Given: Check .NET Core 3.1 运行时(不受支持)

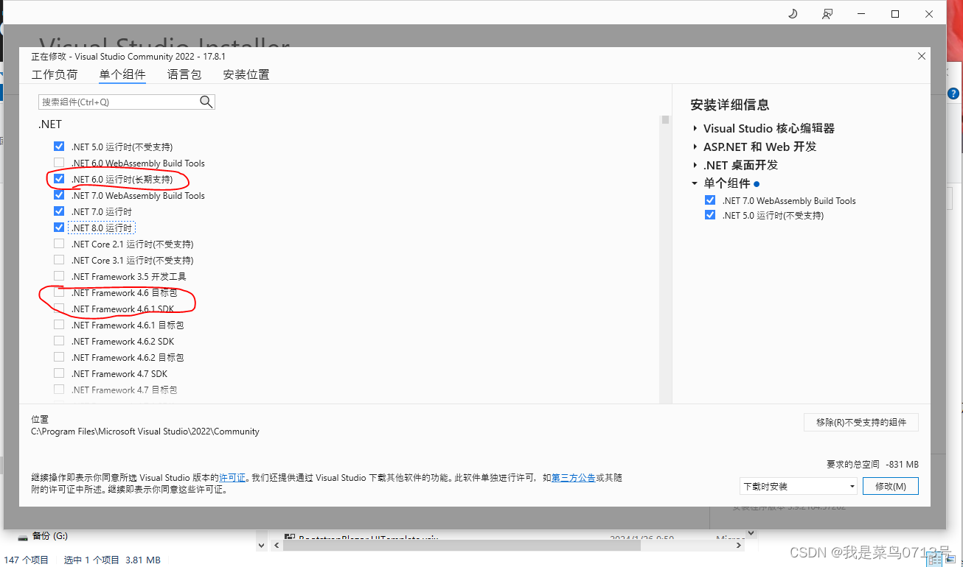Looking at the screenshot, I should tap(59, 260).
